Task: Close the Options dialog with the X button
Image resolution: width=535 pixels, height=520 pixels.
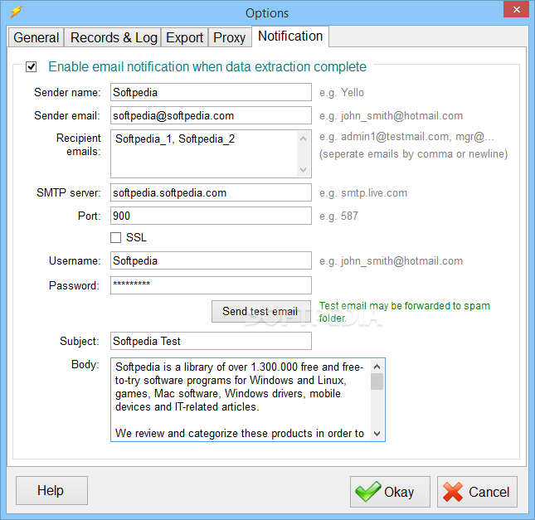Action: pyautogui.click(x=516, y=9)
